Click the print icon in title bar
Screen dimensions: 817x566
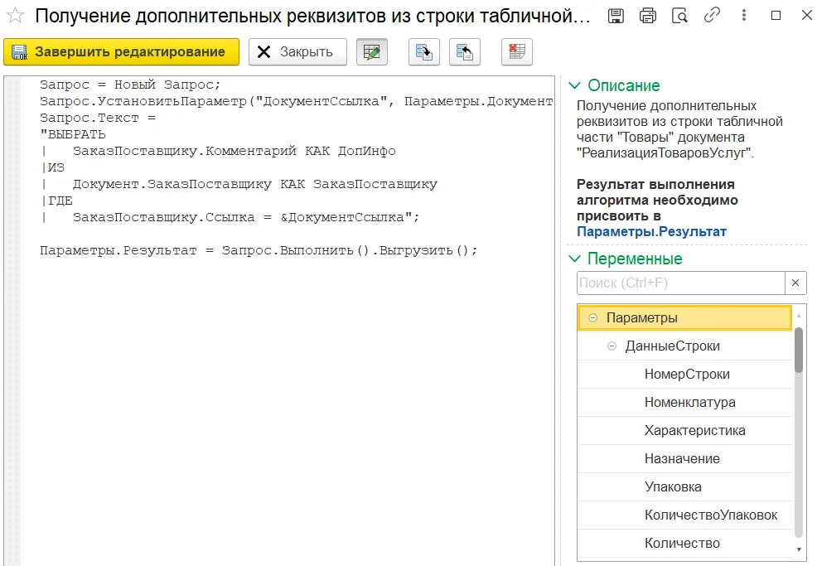648,16
